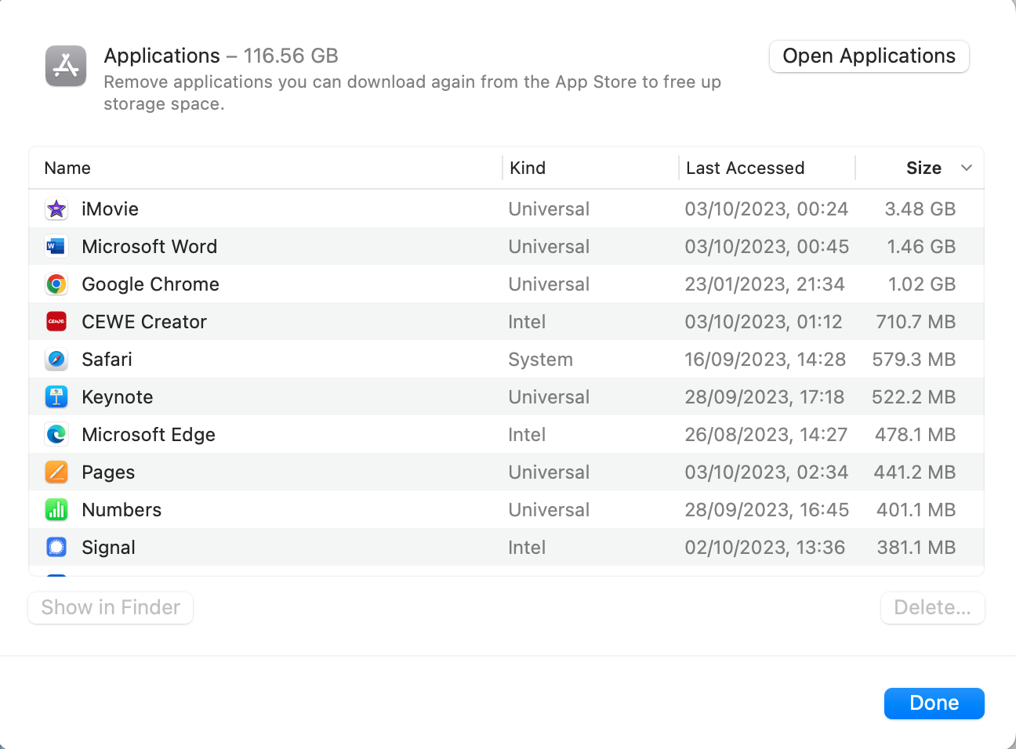Click the Numbers icon

(x=56, y=509)
